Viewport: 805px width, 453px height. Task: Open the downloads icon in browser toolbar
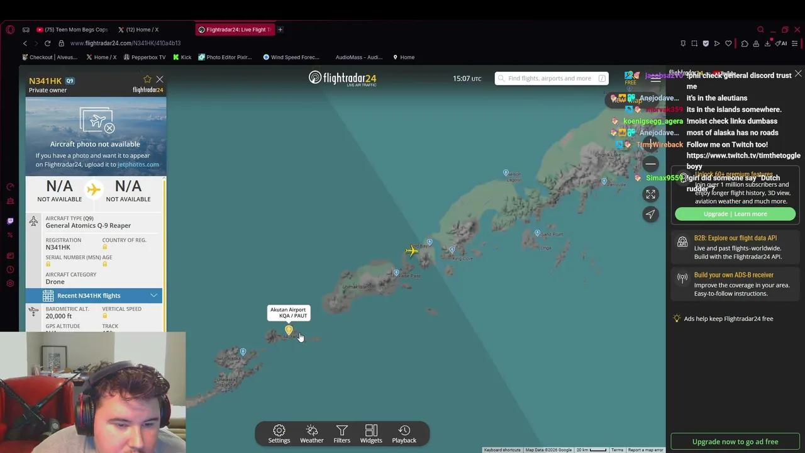tap(767, 43)
